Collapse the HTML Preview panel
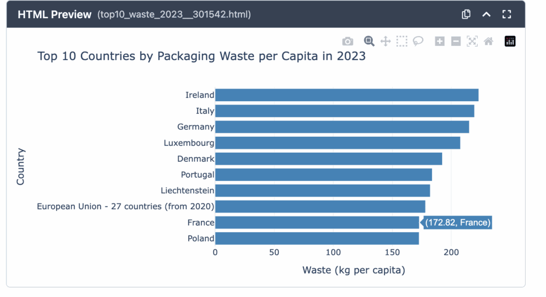This screenshot has width=546, height=297. 486,14
